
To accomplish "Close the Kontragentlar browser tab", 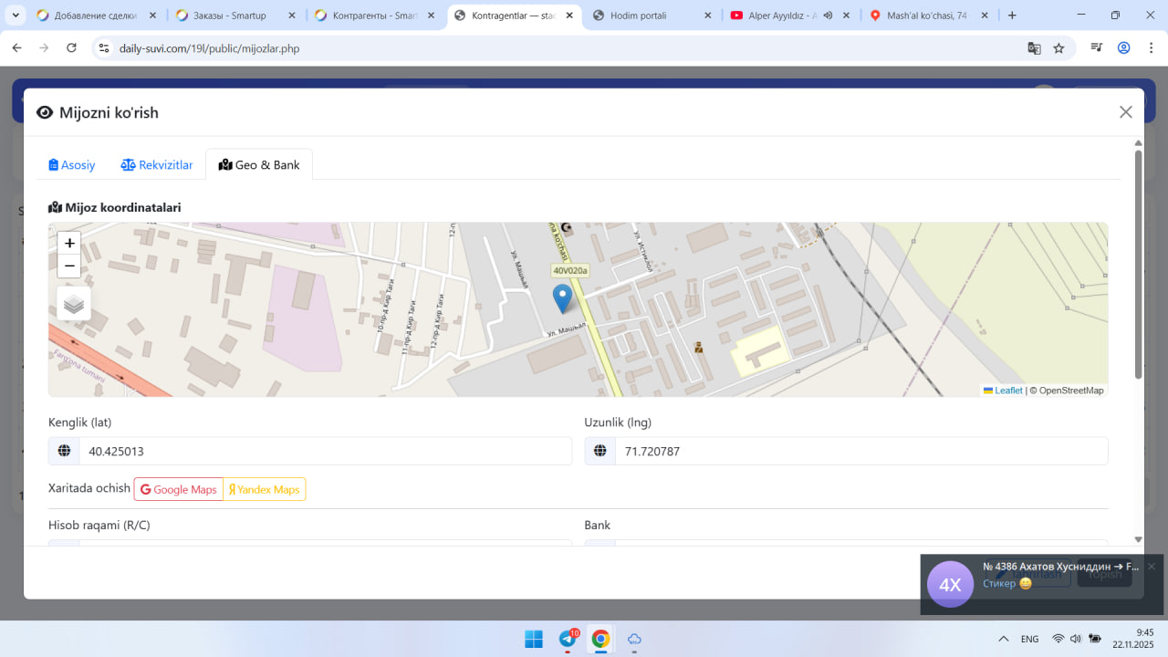I will [x=568, y=16].
